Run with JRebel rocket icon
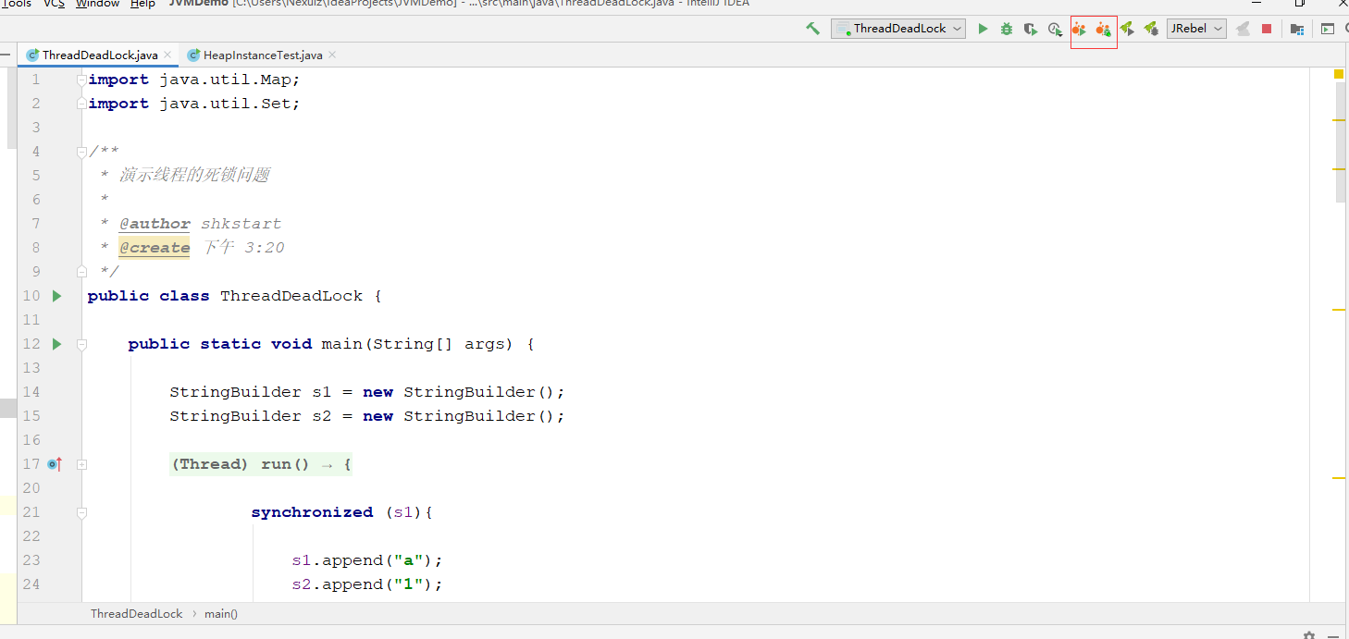This screenshot has height=639, width=1349. pyautogui.click(x=1126, y=29)
